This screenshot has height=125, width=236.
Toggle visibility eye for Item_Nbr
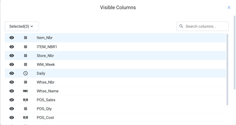tap(12, 38)
